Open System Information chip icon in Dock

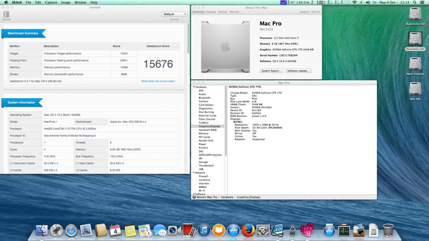click(x=292, y=230)
